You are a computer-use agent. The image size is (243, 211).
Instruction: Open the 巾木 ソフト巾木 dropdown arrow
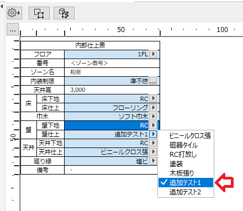[153, 117]
